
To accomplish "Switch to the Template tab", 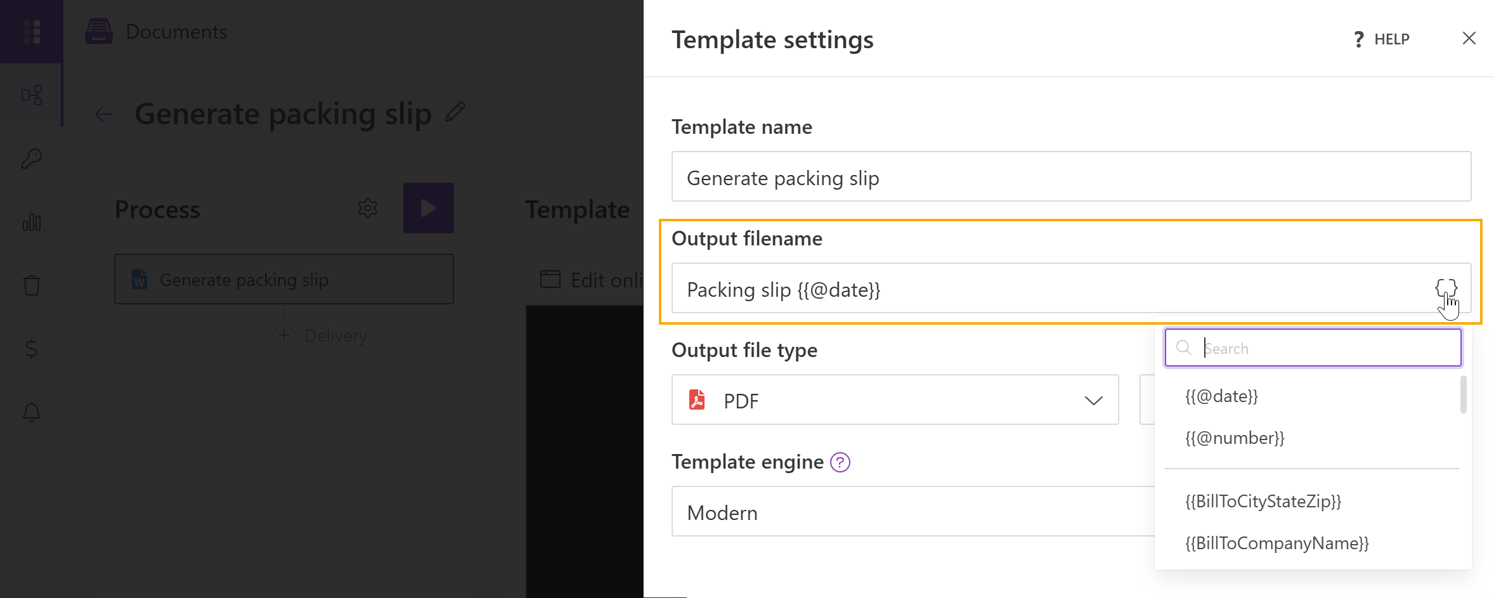I will coord(577,209).
